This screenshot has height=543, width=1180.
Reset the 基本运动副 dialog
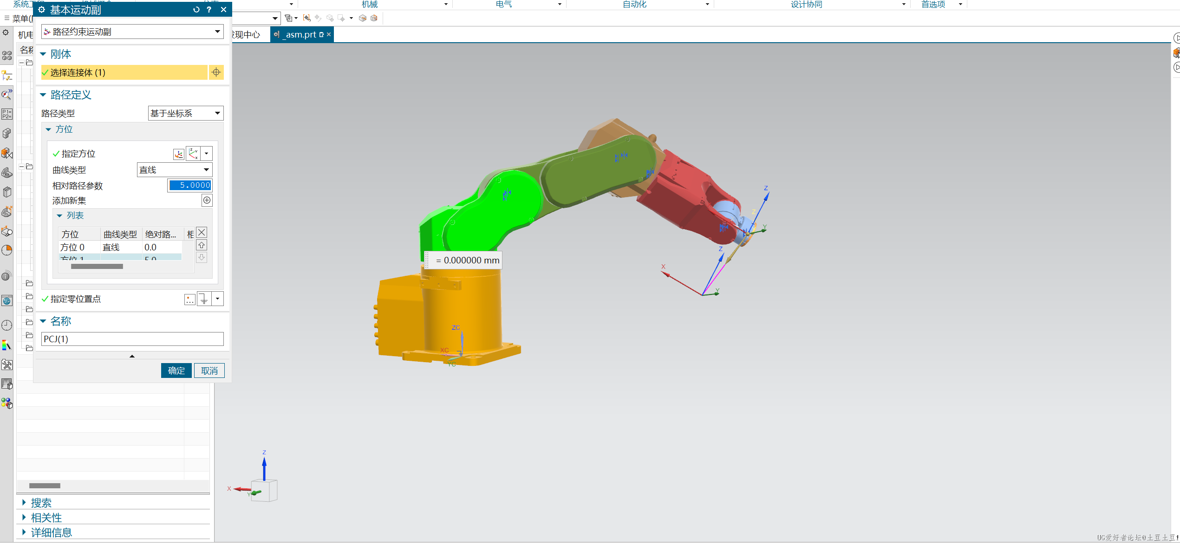196,9
